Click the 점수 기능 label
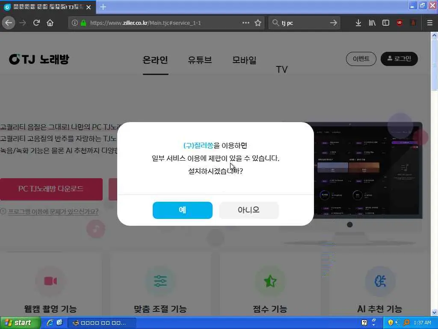438x329 pixels. (x=270, y=309)
